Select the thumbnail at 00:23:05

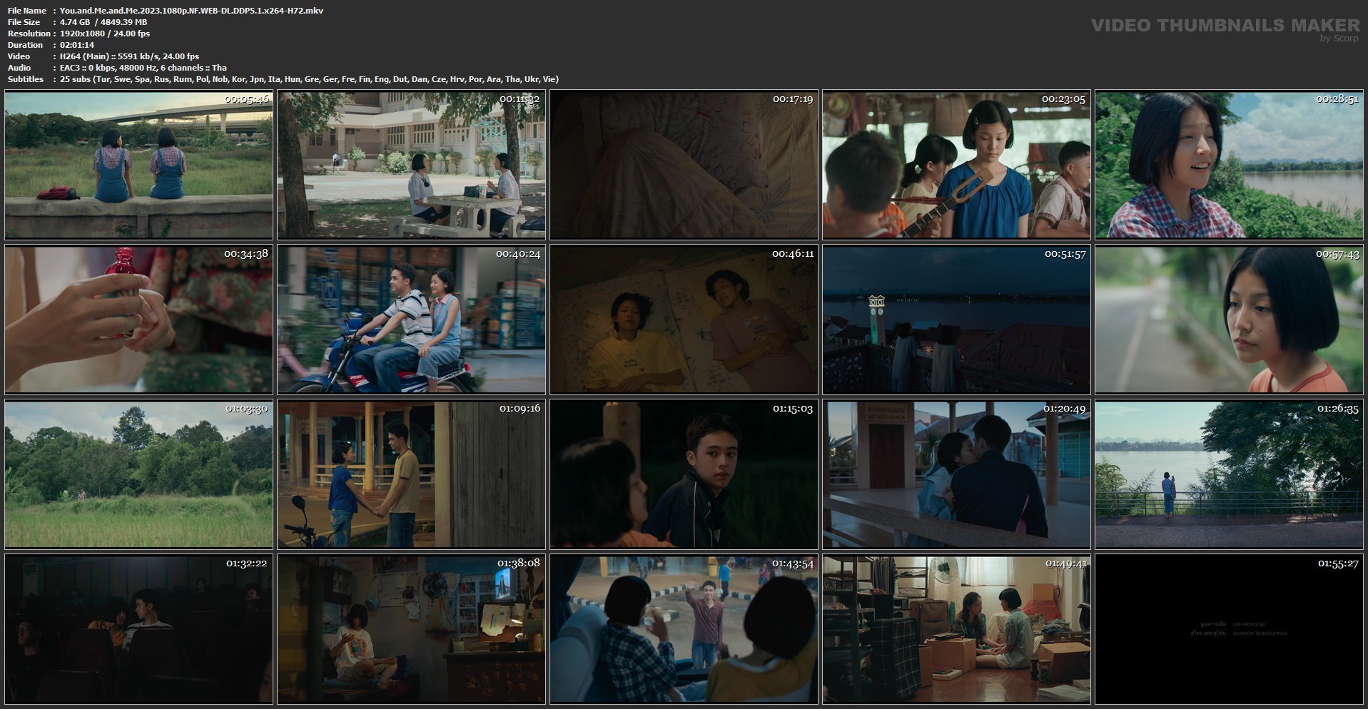[x=956, y=165]
